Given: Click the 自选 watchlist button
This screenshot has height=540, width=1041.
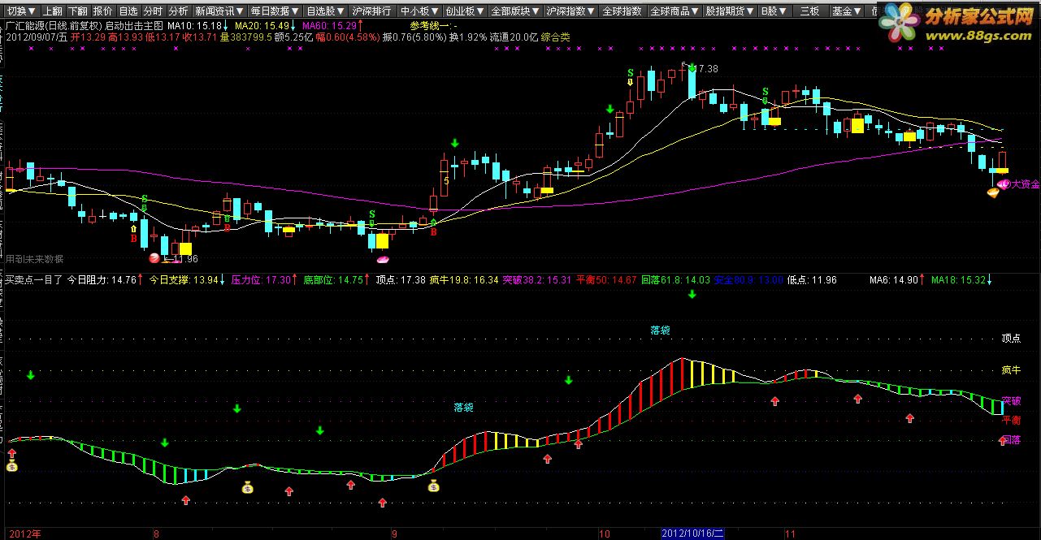Looking at the screenshot, I should (x=128, y=11).
